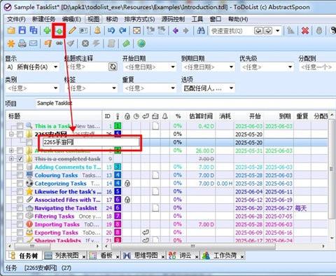
Task: Open the 开始日期 filter dropdown
Action: click(173, 67)
